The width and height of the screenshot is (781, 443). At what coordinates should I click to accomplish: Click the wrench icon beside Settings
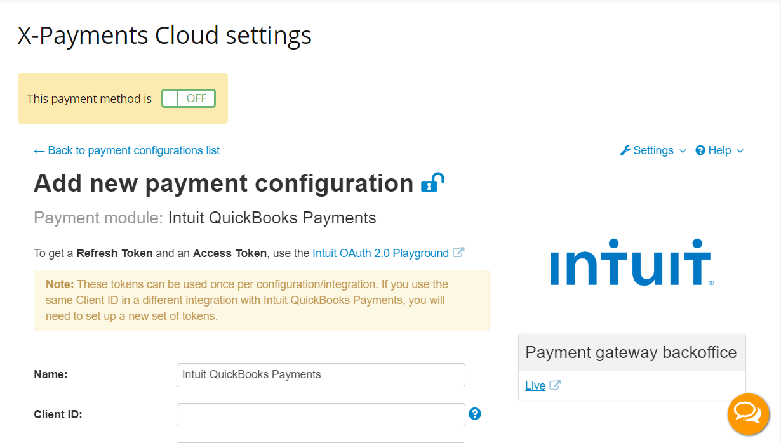tap(625, 150)
